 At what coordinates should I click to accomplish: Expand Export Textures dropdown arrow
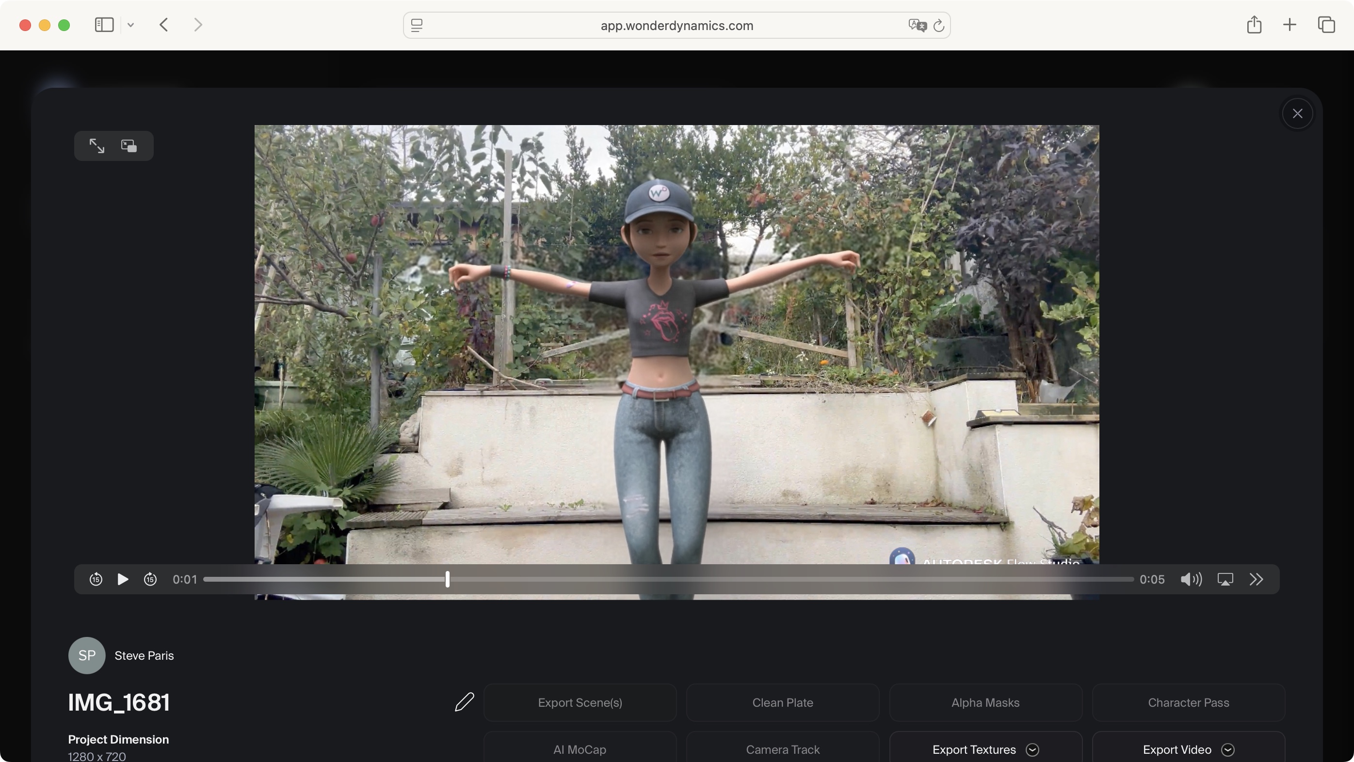(1032, 749)
